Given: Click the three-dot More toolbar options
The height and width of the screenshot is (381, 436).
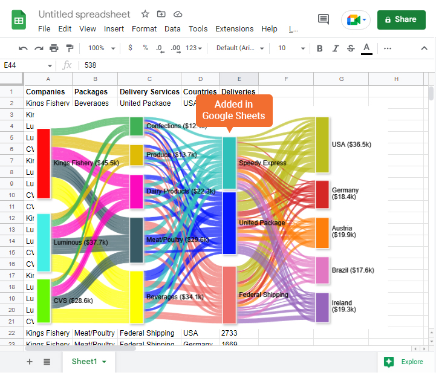Looking at the screenshot, I should point(388,48).
